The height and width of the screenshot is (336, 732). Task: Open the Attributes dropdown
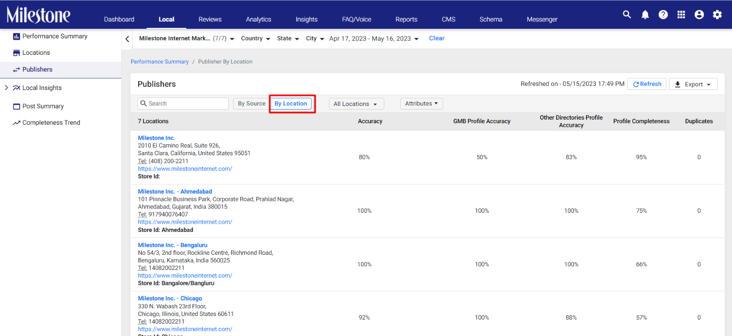coord(421,104)
